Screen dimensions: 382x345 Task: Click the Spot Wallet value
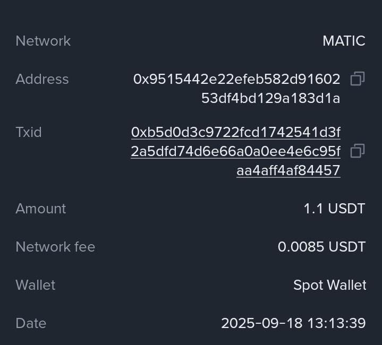tap(329, 285)
